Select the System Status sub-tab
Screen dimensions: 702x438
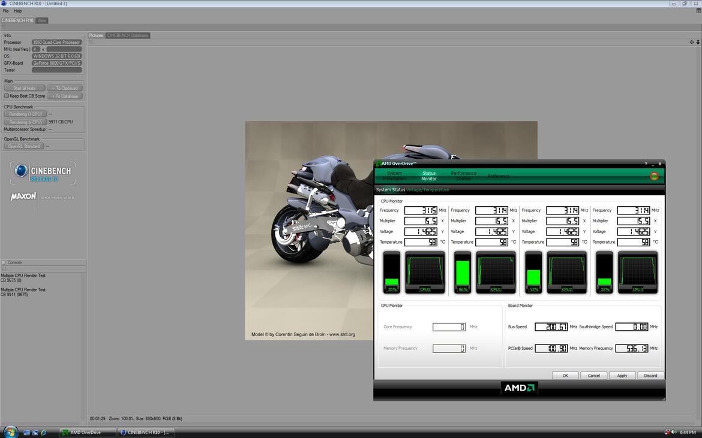(391, 190)
